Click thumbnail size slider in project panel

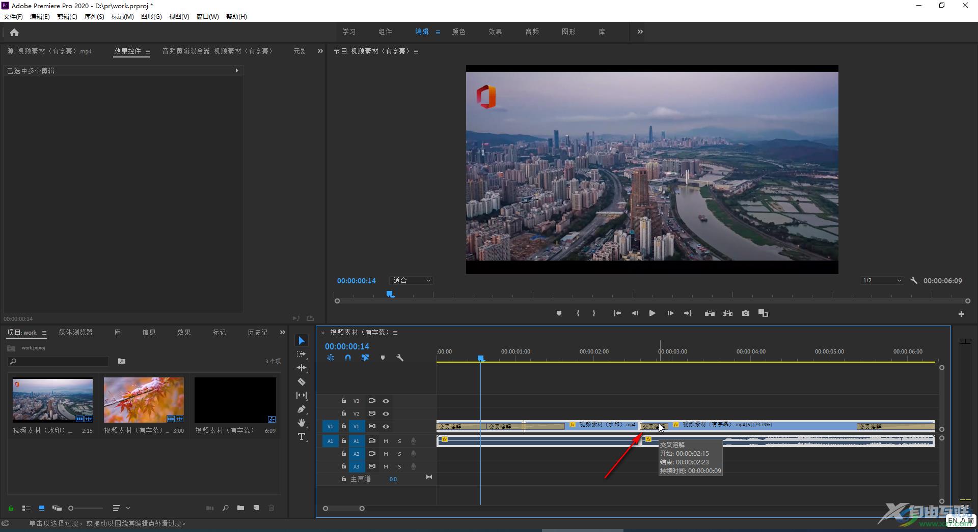[x=71, y=508]
